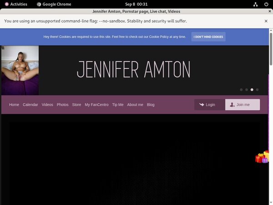Go to the Calendar nav item

pos(30,105)
